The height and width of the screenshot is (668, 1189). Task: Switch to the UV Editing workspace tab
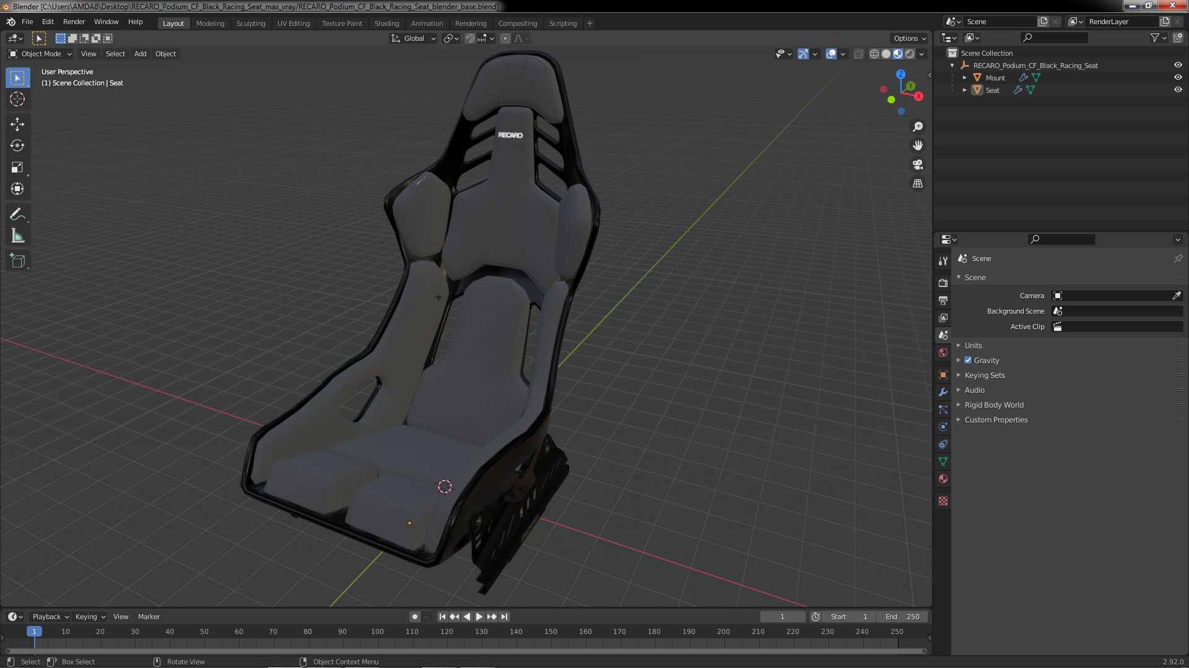(294, 24)
